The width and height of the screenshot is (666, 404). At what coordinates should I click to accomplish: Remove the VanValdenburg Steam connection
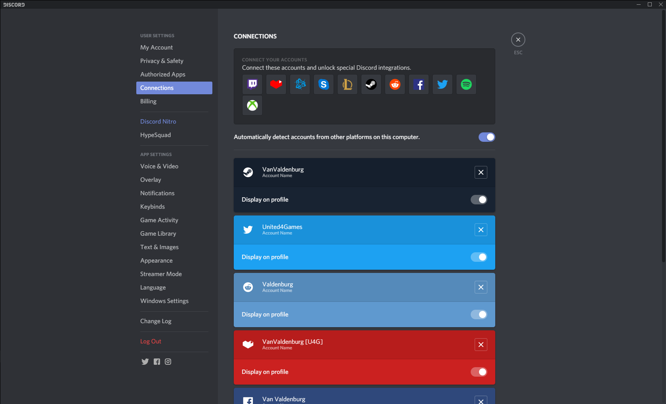pos(481,172)
